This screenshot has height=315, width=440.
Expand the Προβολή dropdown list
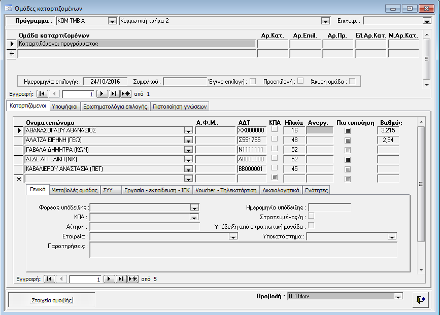pyautogui.click(x=398, y=297)
